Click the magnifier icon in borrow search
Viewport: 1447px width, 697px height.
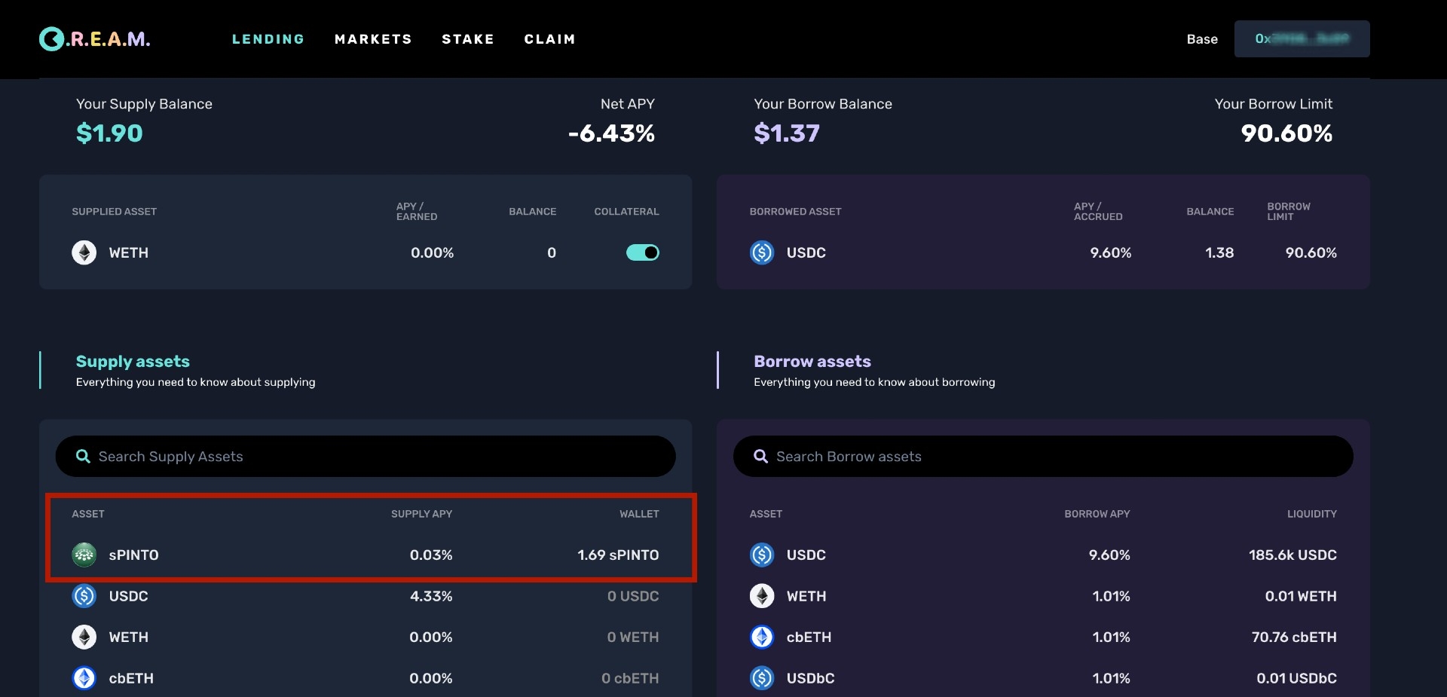pyautogui.click(x=760, y=457)
